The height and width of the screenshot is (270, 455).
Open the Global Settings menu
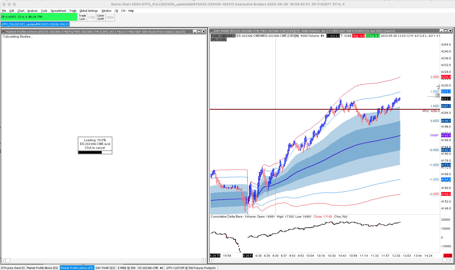pyautogui.click(x=89, y=11)
